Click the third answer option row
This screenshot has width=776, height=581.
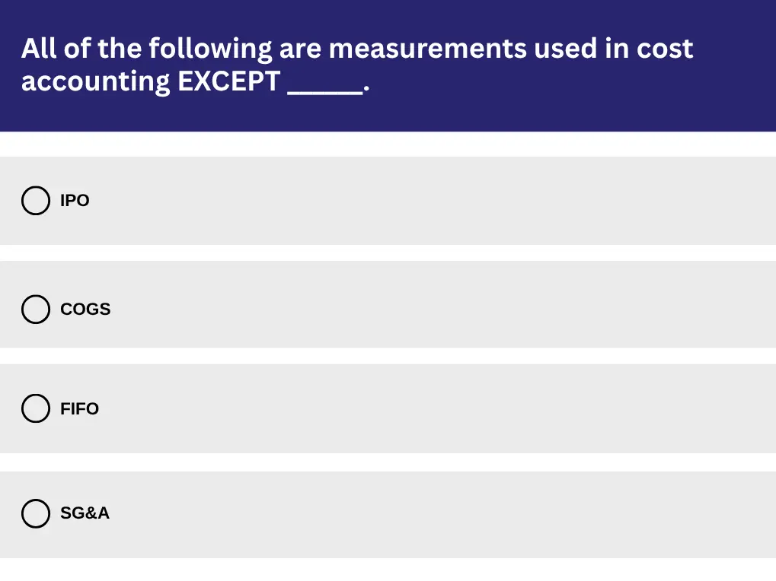[388, 408]
